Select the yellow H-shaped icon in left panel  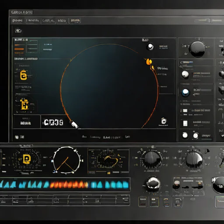tap(24, 104)
